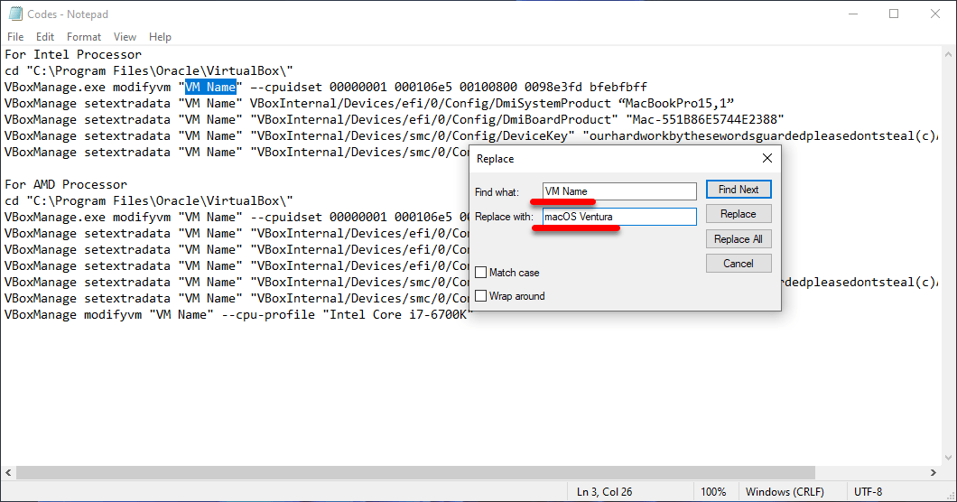
Task: Click 'Ln 3, Col 26' in status bar
Action: tap(604, 492)
